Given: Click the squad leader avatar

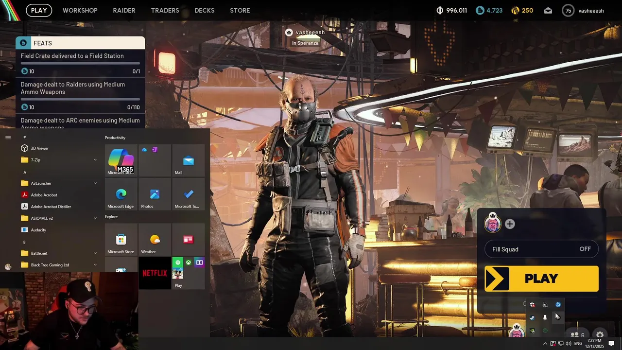Looking at the screenshot, I should (493, 224).
